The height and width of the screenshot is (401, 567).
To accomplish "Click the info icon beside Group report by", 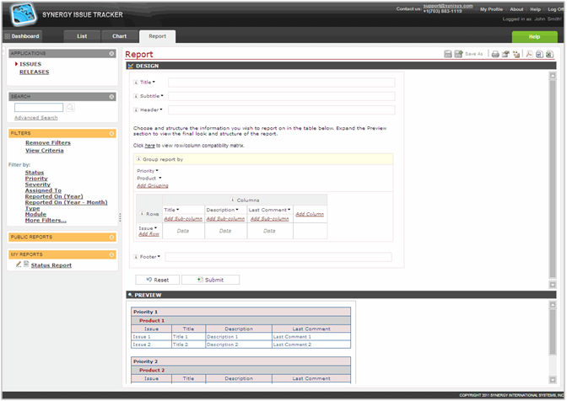I will click(138, 159).
